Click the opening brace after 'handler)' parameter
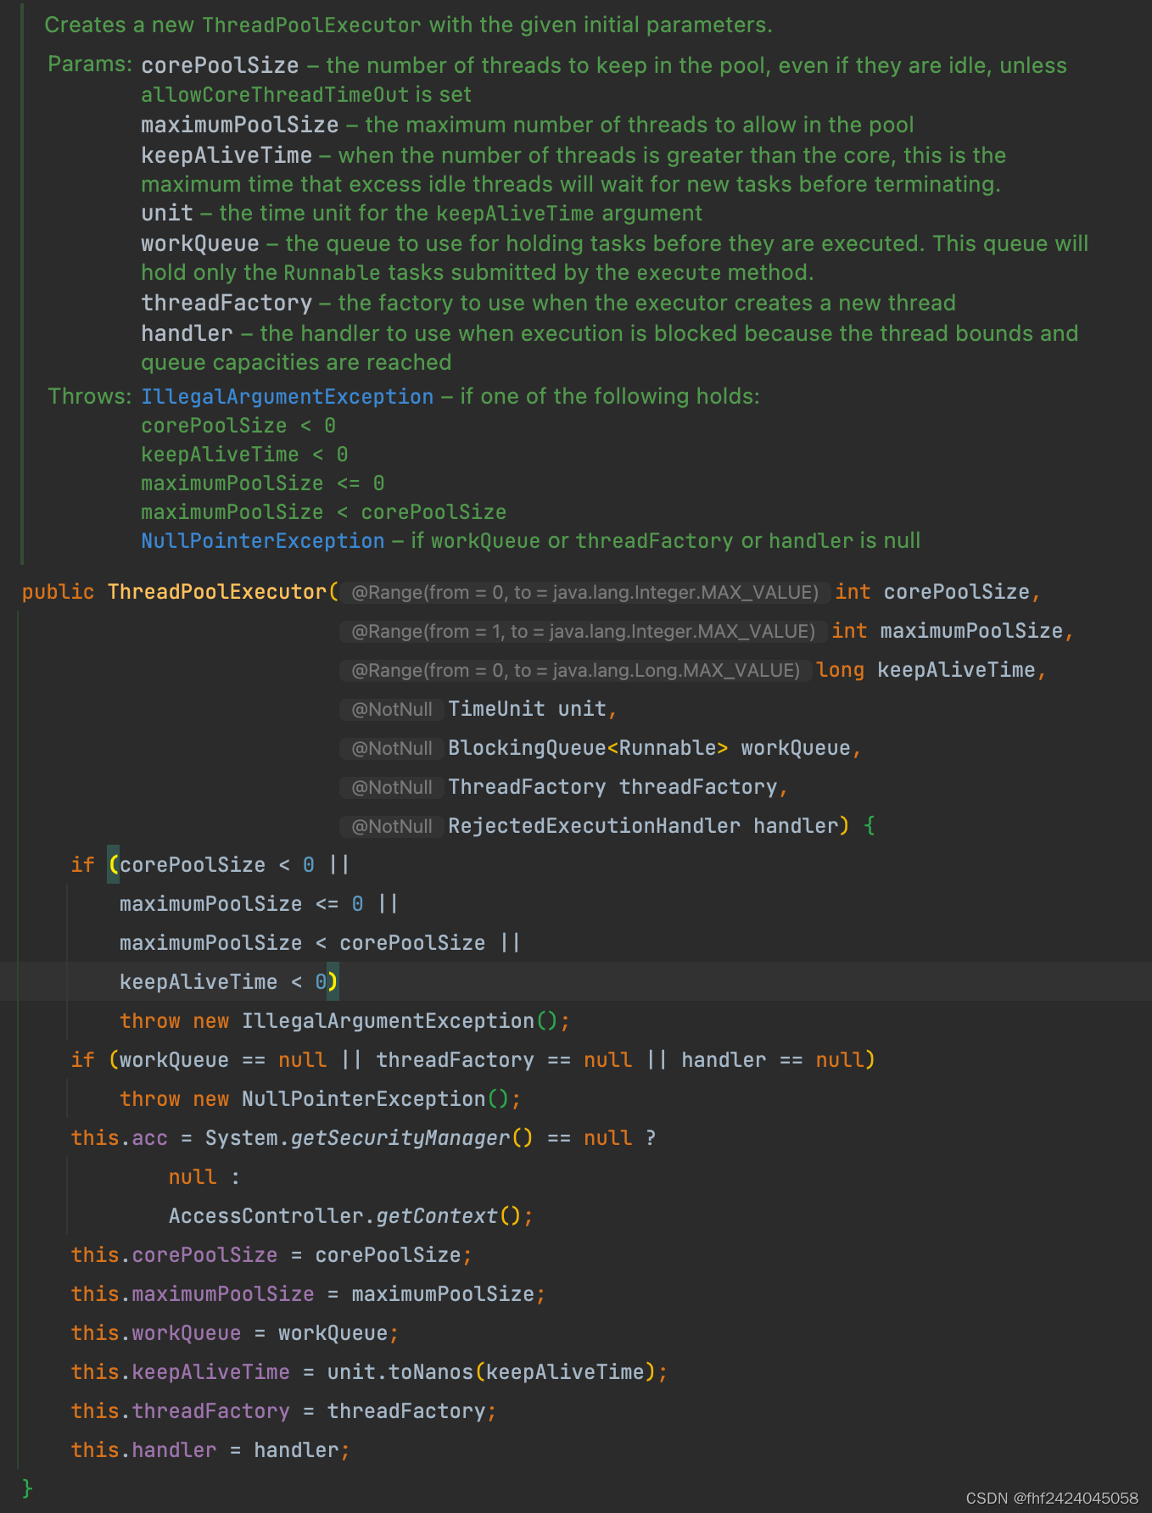Viewport: 1152px width, 1513px height. (x=870, y=826)
